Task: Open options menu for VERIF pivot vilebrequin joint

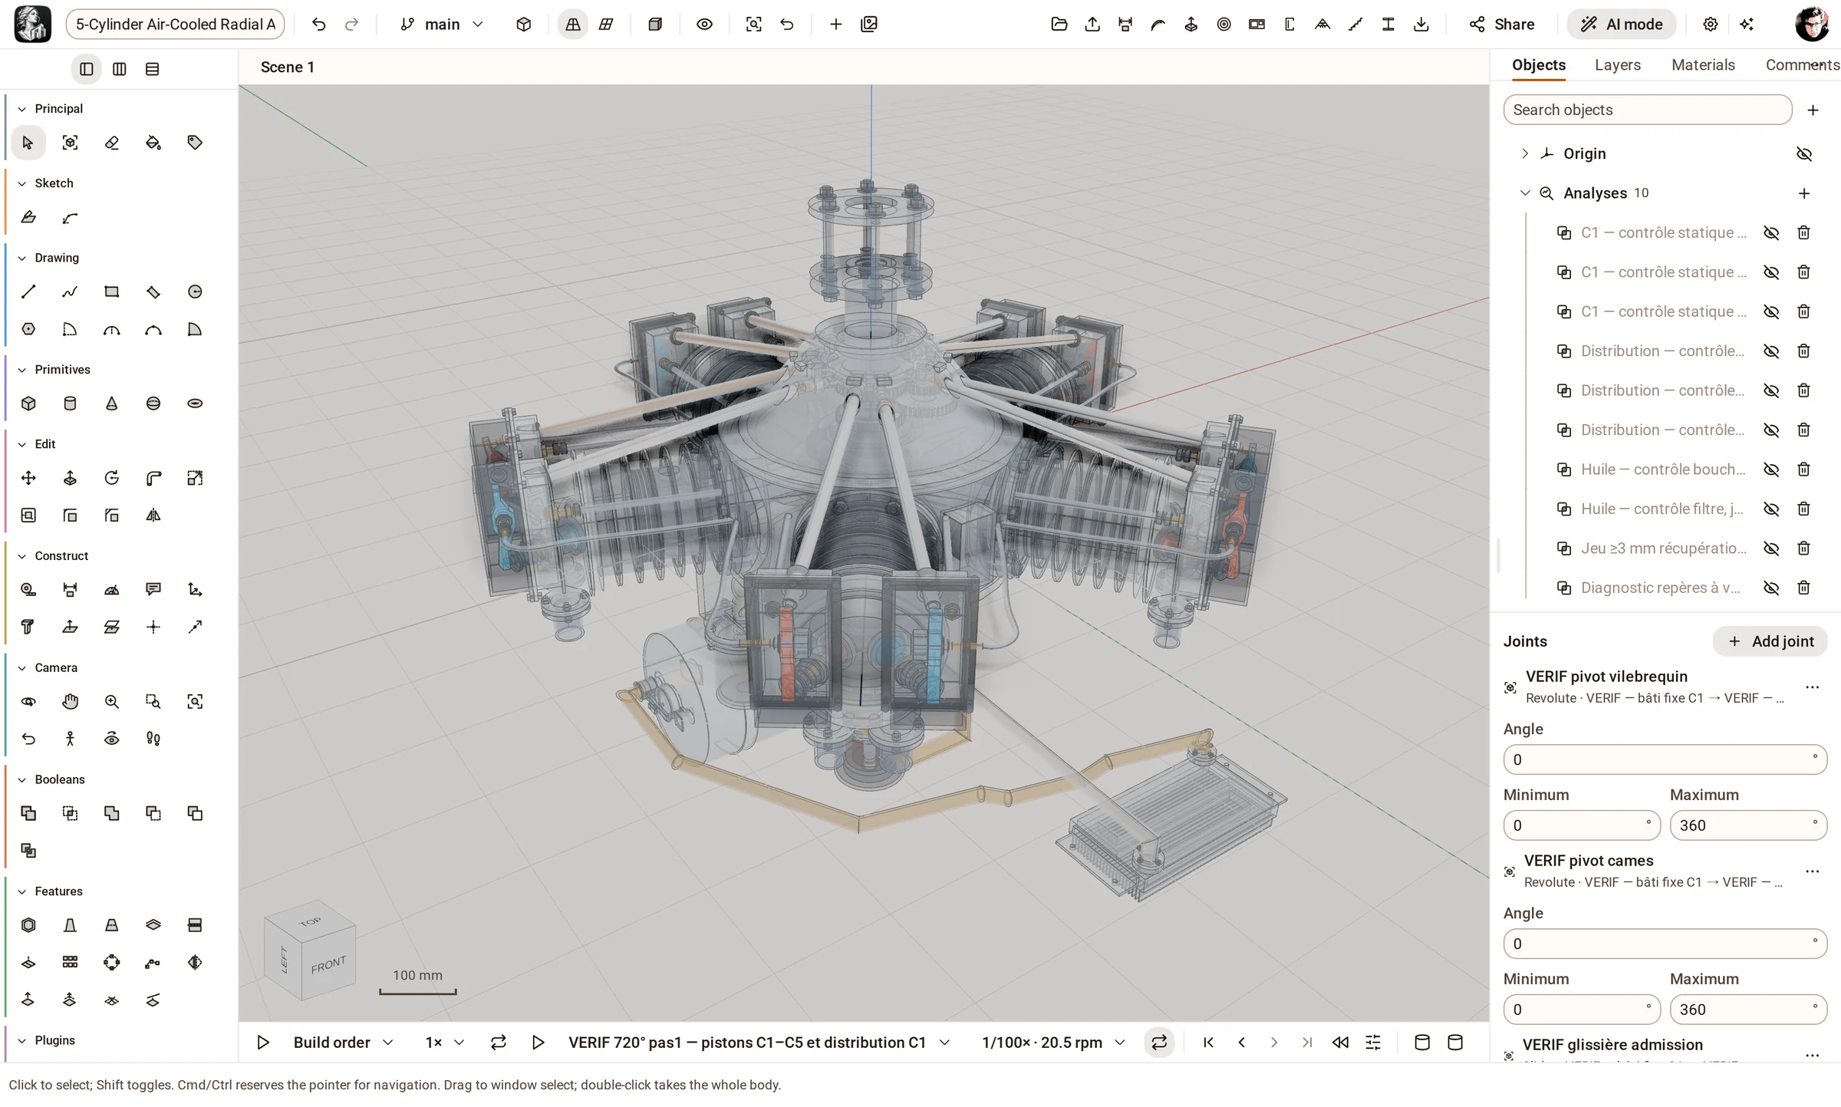Action: [1813, 687]
